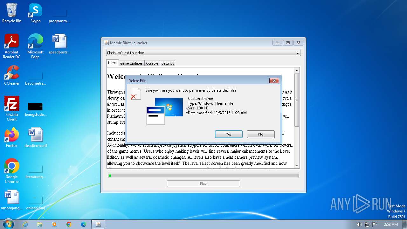Image resolution: width=407 pixels, height=229 pixels.
Task: Switch to the Game Updates tab
Action: (x=131, y=63)
